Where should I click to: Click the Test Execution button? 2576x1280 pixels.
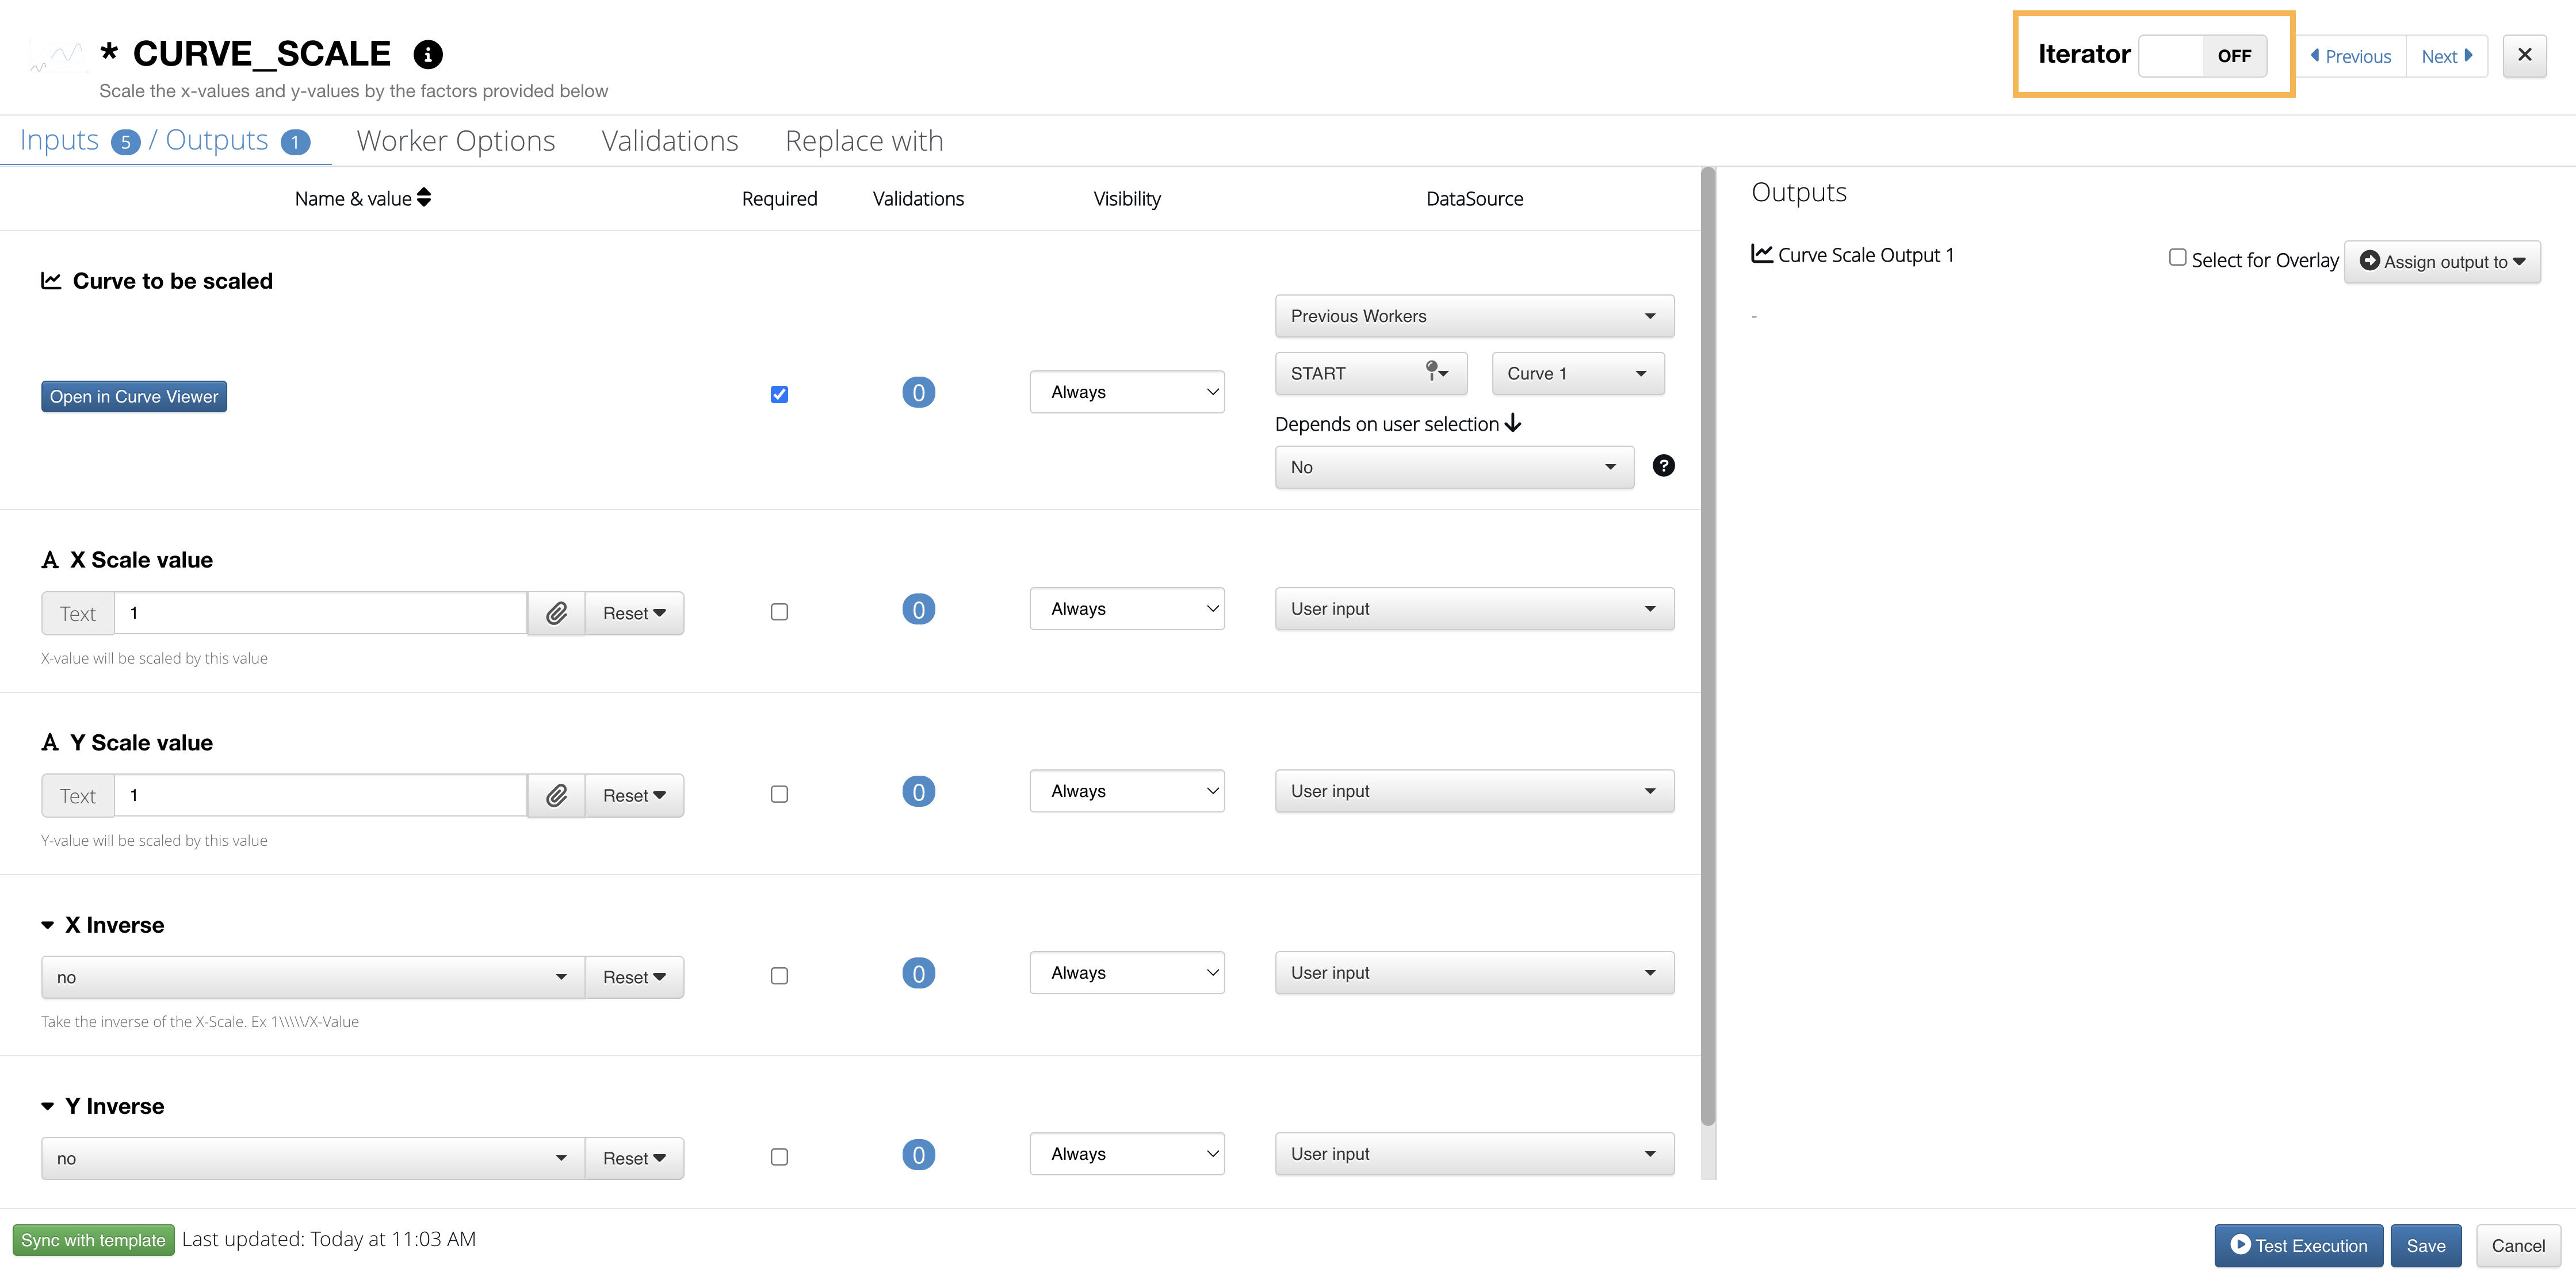[2298, 1245]
